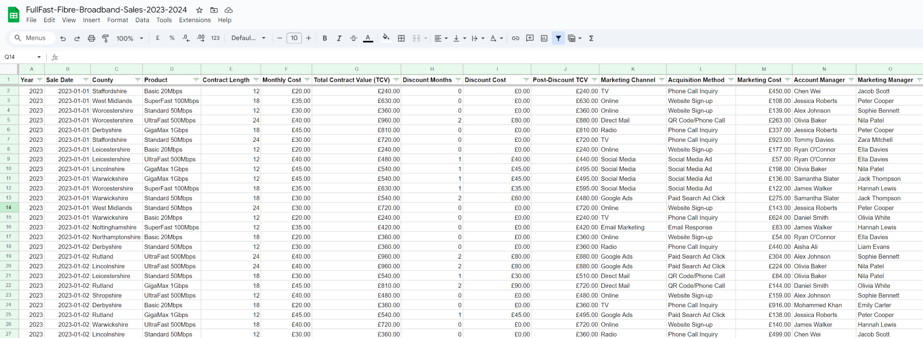This screenshot has height=338, width=923.
Task: Insert a comment
Action: (530, 38)
